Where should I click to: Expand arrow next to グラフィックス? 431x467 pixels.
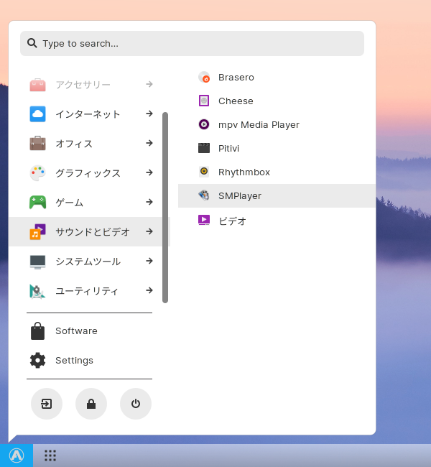coord(149,172)
